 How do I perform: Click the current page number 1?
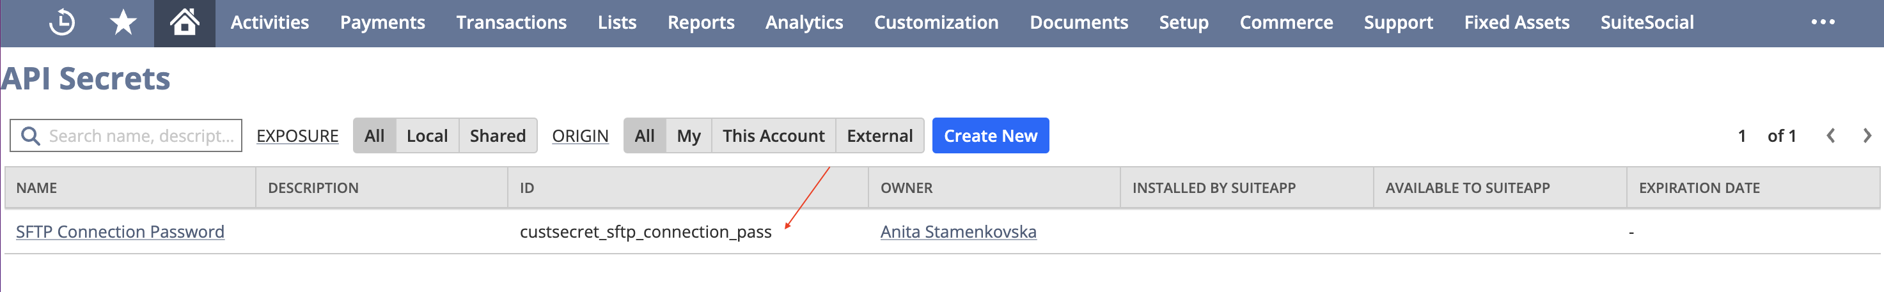(x=1741, y=136)
